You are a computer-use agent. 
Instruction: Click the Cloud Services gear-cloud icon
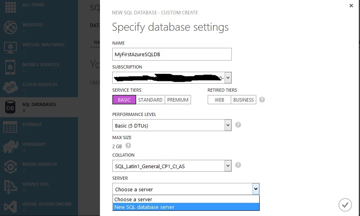click(x=10, y=87)
